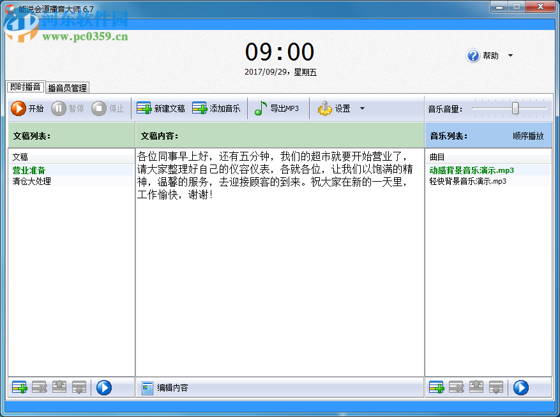
Task: Play the music list with bottom play icon
Action: click(x=522, y=387)
